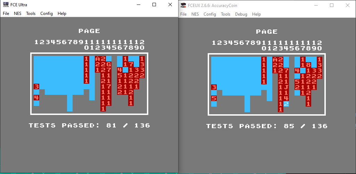Open the File menu in FCE Ultra
The height and width of the screenshot is (174, 356).
6,14
